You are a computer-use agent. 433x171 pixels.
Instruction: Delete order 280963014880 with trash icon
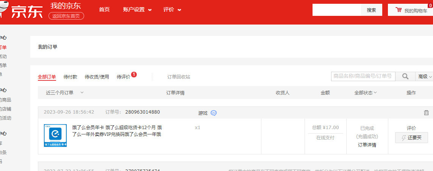pyautogui.click(x=426, y=112)
